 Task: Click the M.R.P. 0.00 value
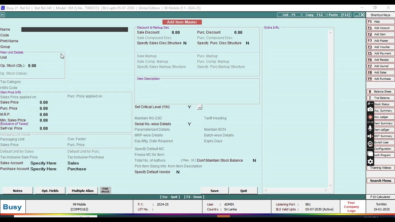44,115
